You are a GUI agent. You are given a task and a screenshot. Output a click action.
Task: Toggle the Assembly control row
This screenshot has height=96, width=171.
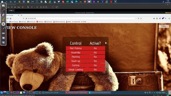pos(85,53)
